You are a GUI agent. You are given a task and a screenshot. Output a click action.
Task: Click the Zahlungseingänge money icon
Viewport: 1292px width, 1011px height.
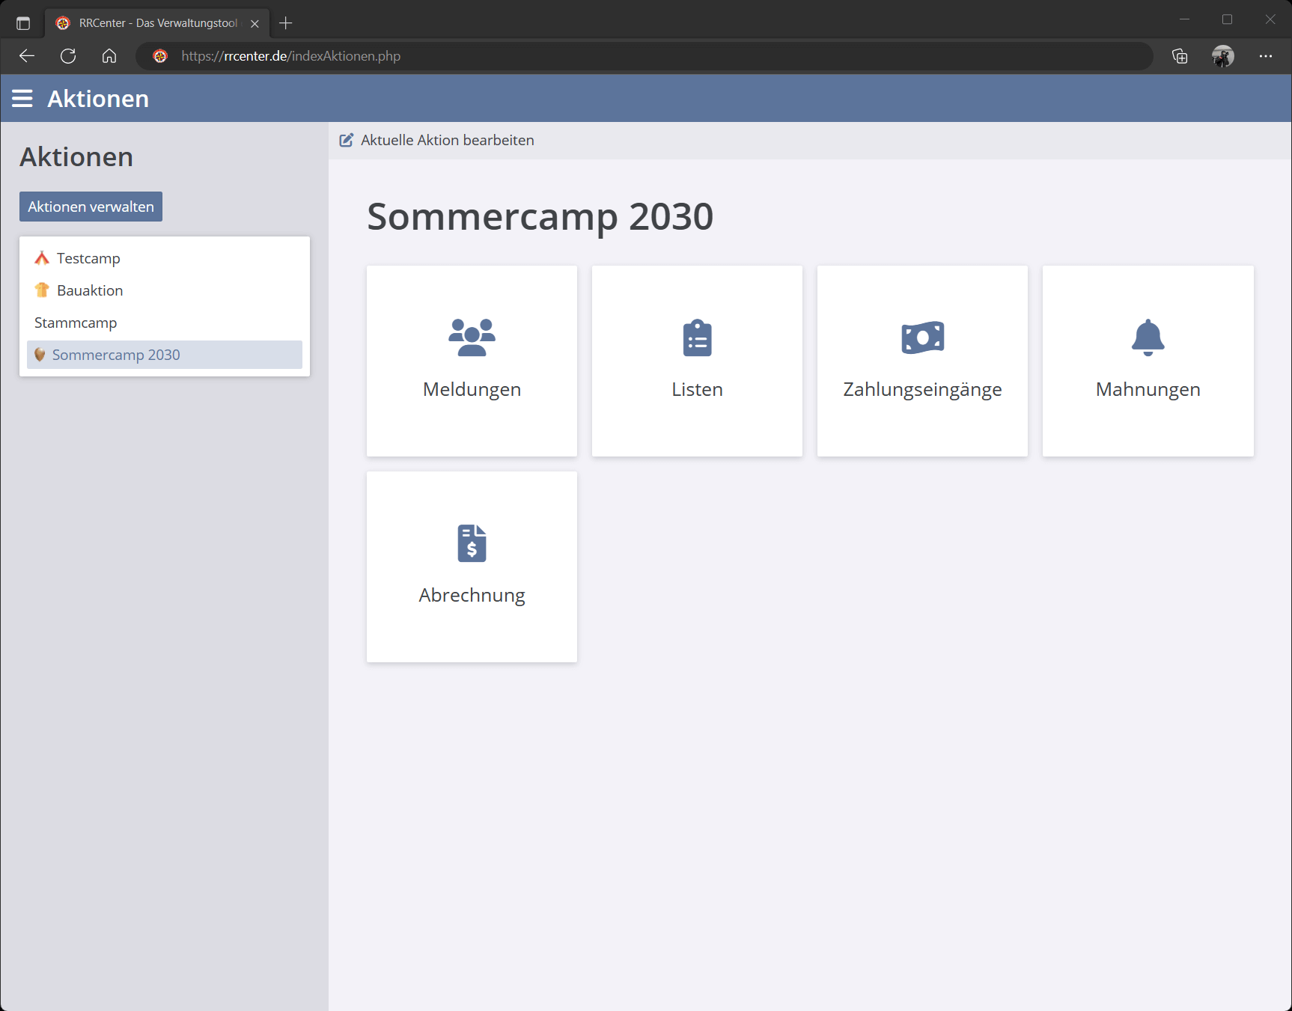pyautogui.click(x=922, y=337)
